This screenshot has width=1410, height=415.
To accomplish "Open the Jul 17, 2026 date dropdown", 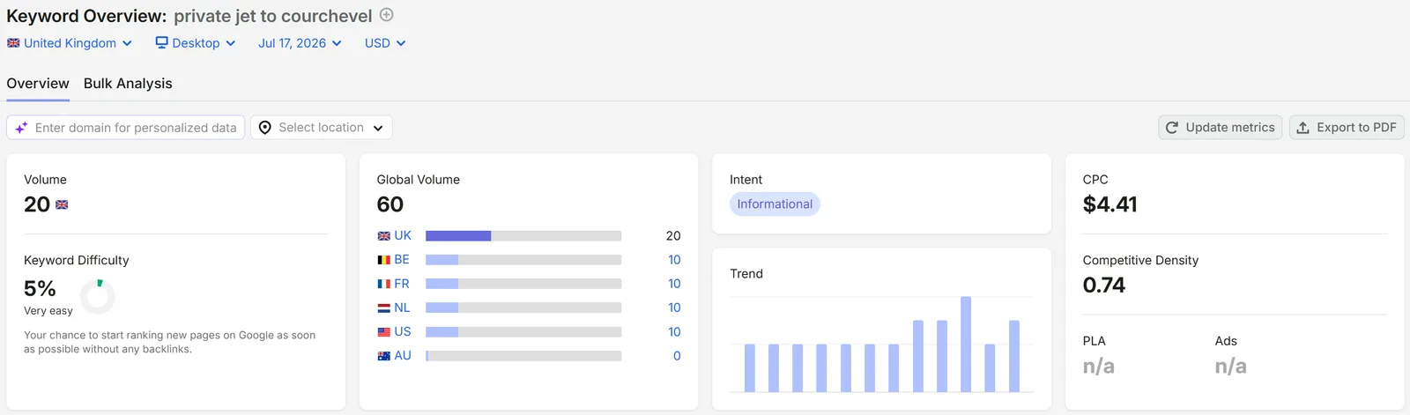I will pyautogui.click(x=300, y=43).
